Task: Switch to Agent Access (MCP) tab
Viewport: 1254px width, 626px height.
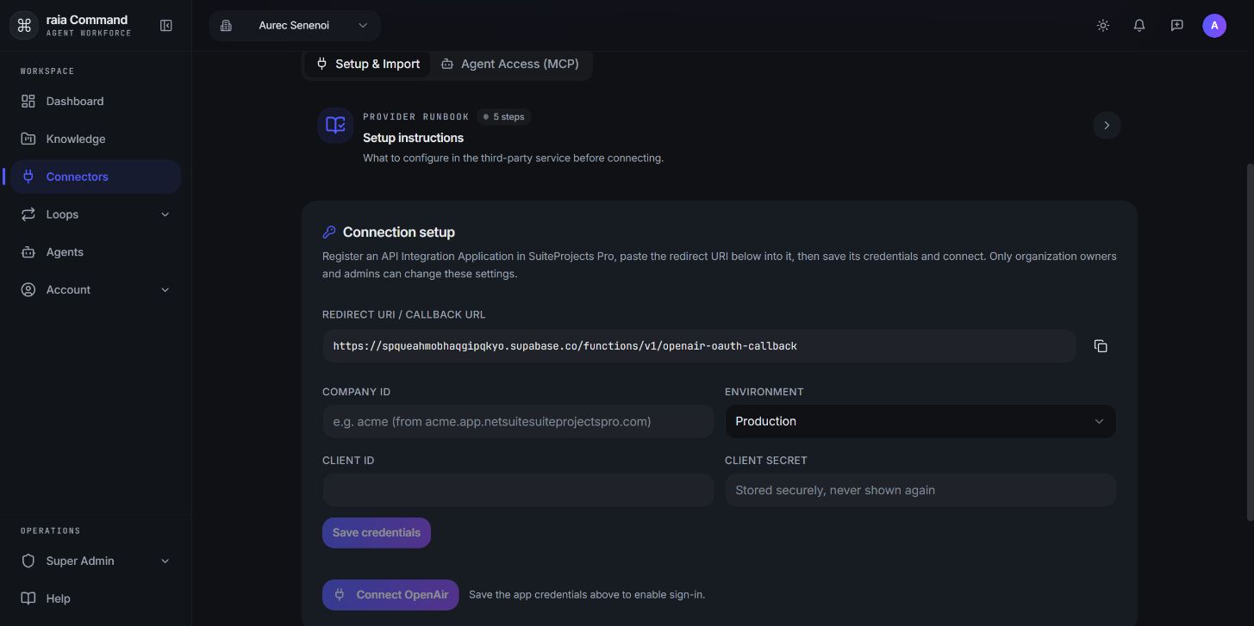Action: [x=510, y=64]
